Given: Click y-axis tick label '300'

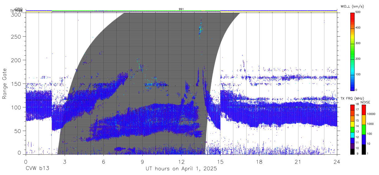Looking at the screenshot, I should click(x=15, y=14).
